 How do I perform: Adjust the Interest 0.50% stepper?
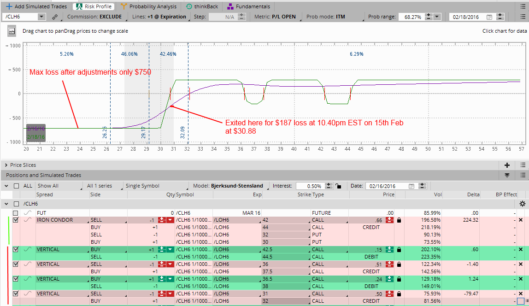[328, 186]
